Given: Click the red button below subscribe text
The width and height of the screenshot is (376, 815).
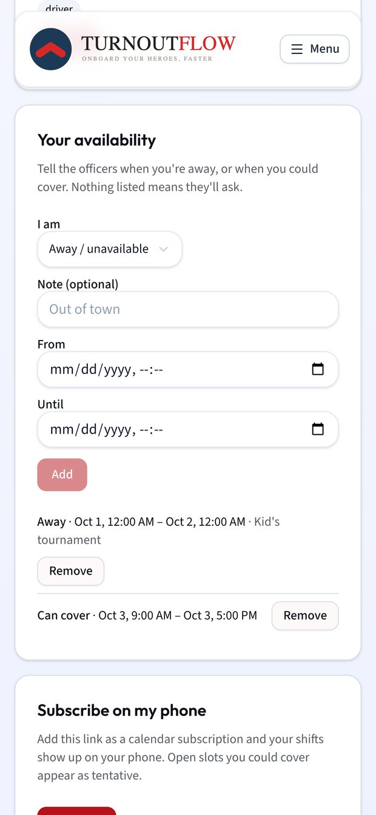Looking at the screenshot, I should [76, 811].
